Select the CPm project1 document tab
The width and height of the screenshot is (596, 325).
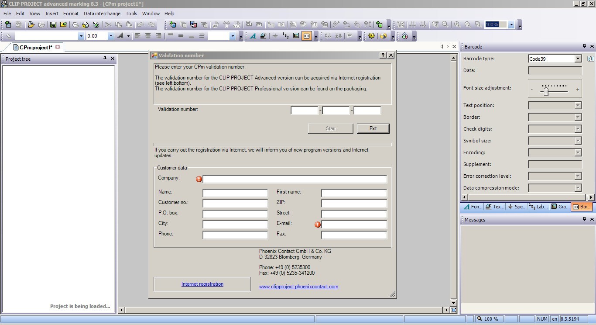tap(37, 47)
